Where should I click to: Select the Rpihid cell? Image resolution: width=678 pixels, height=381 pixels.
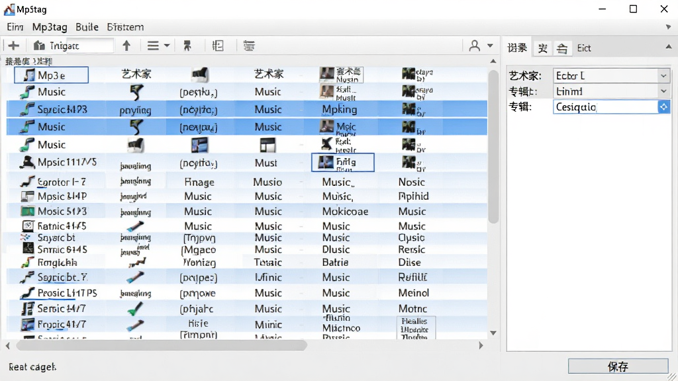point(413,196)
